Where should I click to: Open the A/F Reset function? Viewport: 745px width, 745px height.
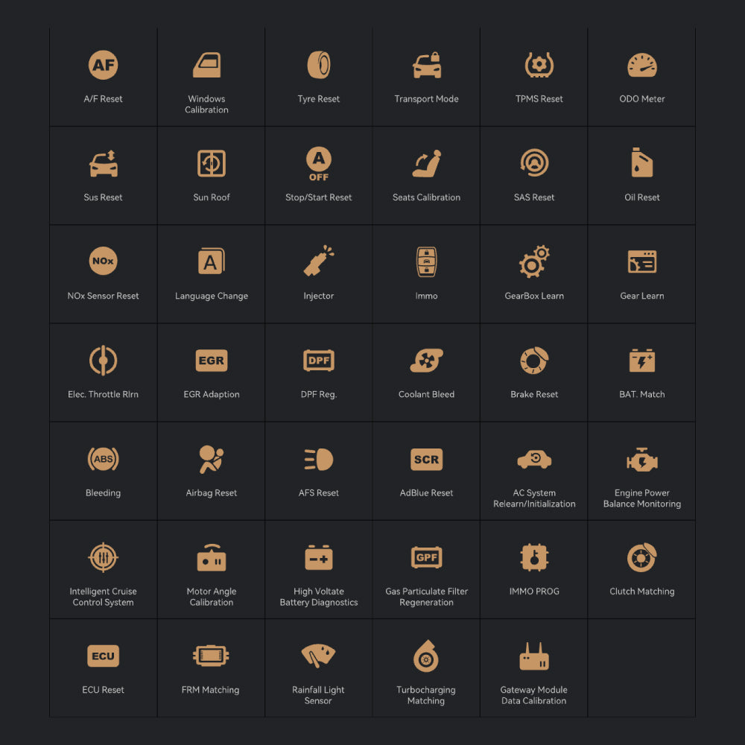click(x=103, y=66)
